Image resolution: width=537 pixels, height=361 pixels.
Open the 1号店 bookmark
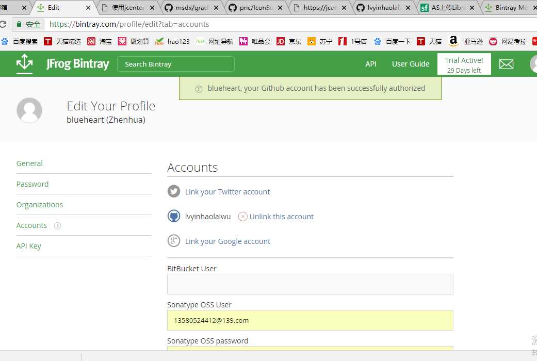point(352,41)
